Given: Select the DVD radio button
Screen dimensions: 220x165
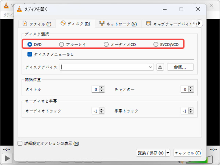Looking at the screenshot, I should (x=30, y=44).
